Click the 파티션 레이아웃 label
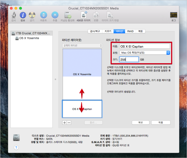 [72, 40]
